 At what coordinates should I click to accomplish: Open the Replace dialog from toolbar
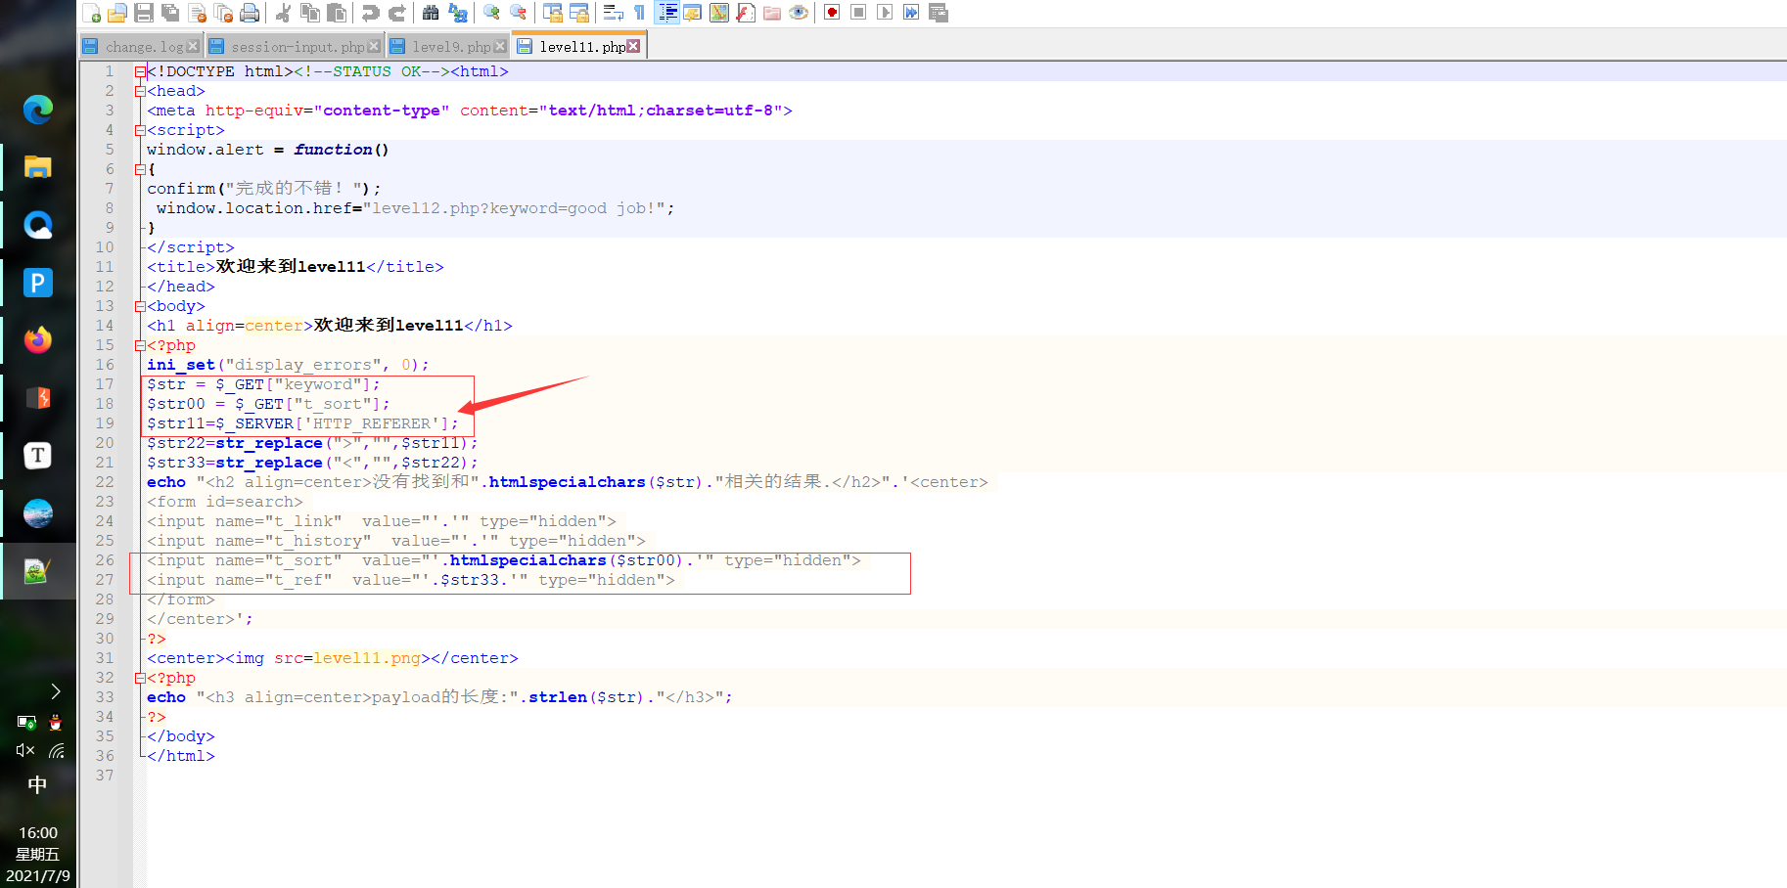point(457,13)
